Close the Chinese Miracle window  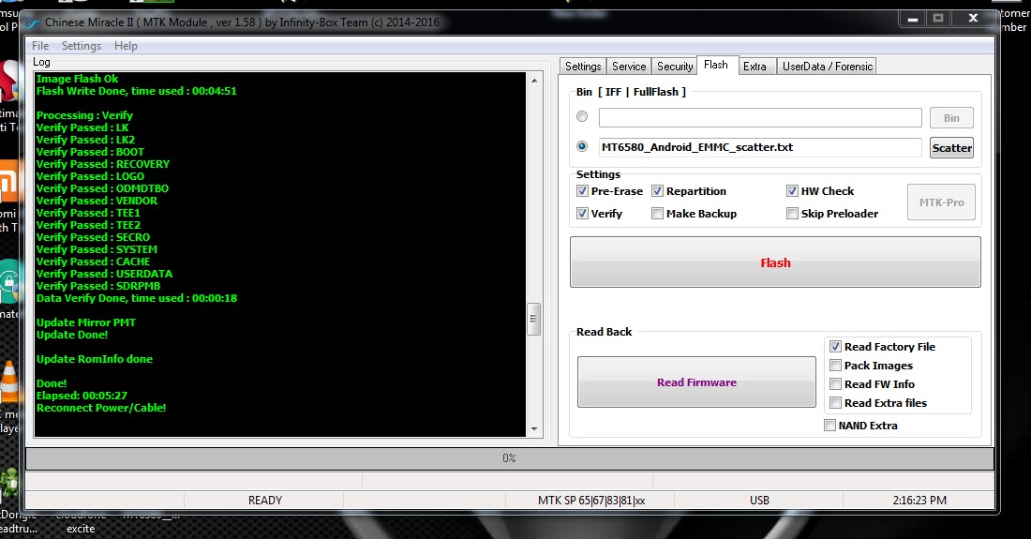[974, 19]
